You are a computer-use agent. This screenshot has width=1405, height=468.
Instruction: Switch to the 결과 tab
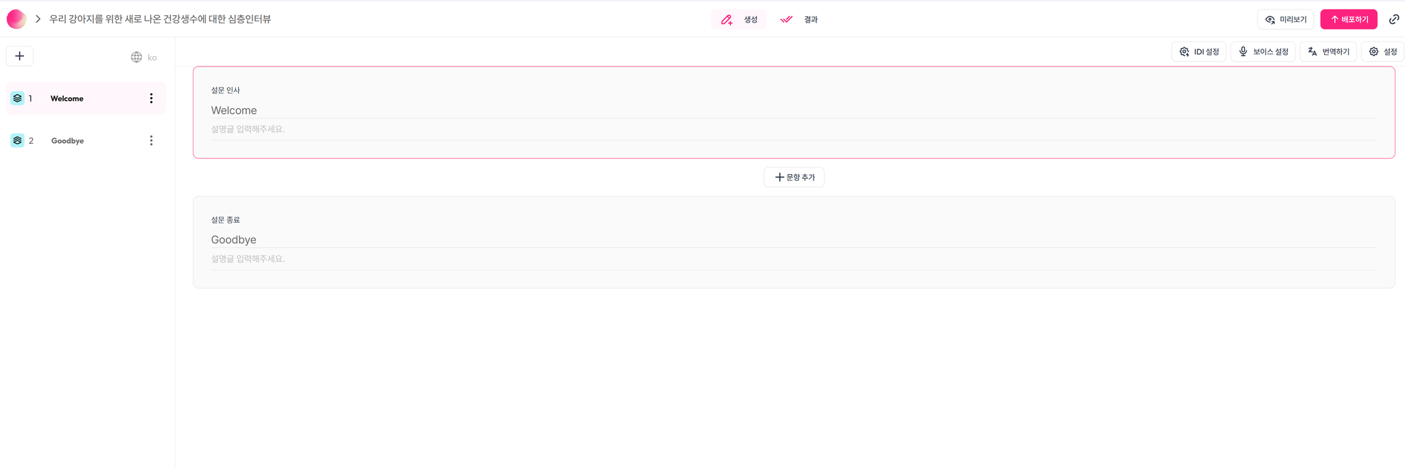799,19
